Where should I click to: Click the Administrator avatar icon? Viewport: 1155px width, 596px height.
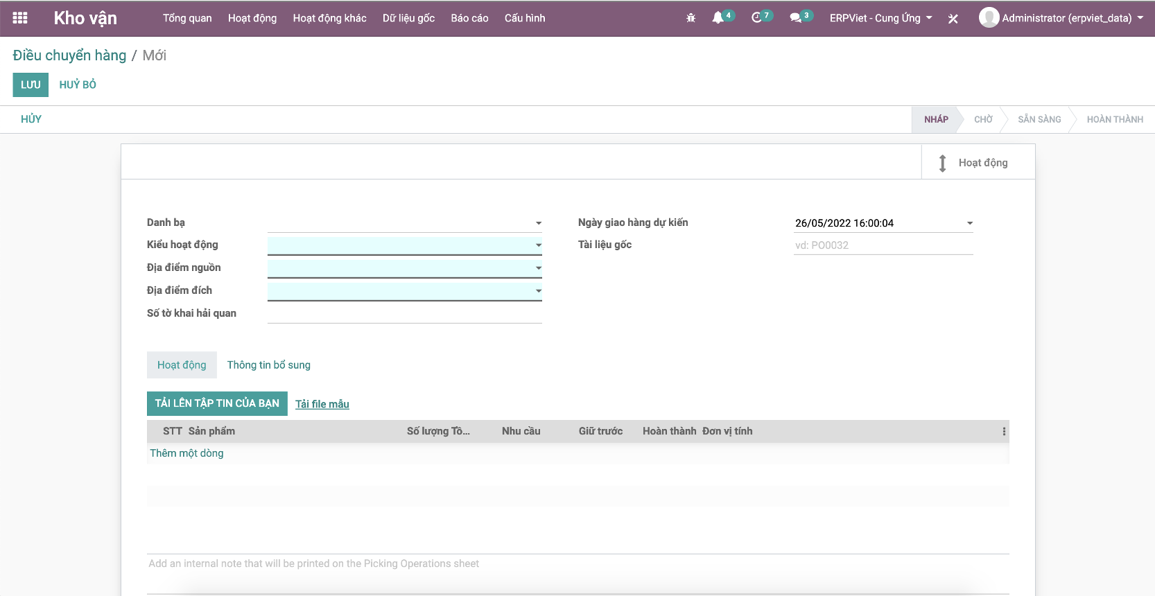989,18
